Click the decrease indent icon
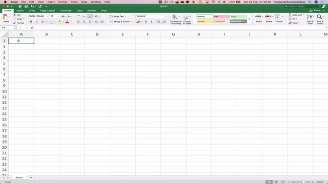This screenshot has width=328, height=184. pyautogui.click(x=96, y=21)
